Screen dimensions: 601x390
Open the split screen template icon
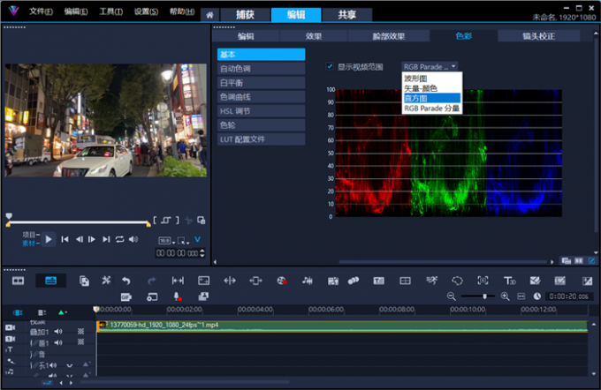(405, 281)
